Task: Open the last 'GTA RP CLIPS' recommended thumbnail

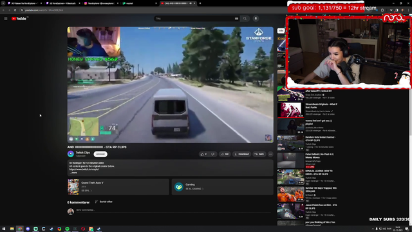Action: (x=290, y=211)
